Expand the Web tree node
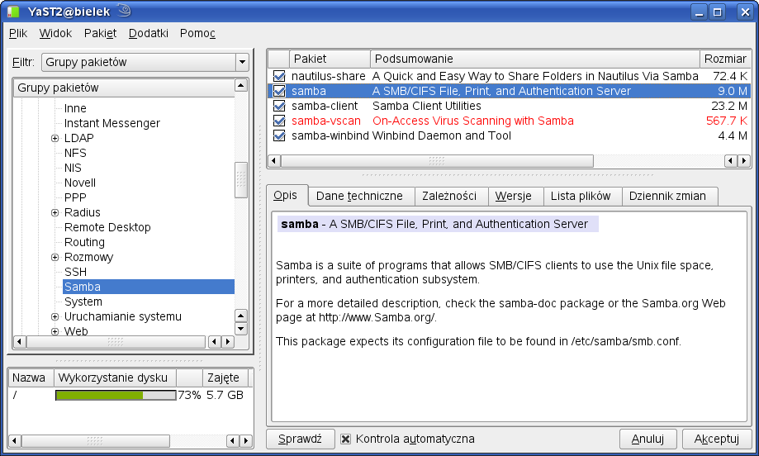Viewport: 759px width, 456px height. click(55, 331)
